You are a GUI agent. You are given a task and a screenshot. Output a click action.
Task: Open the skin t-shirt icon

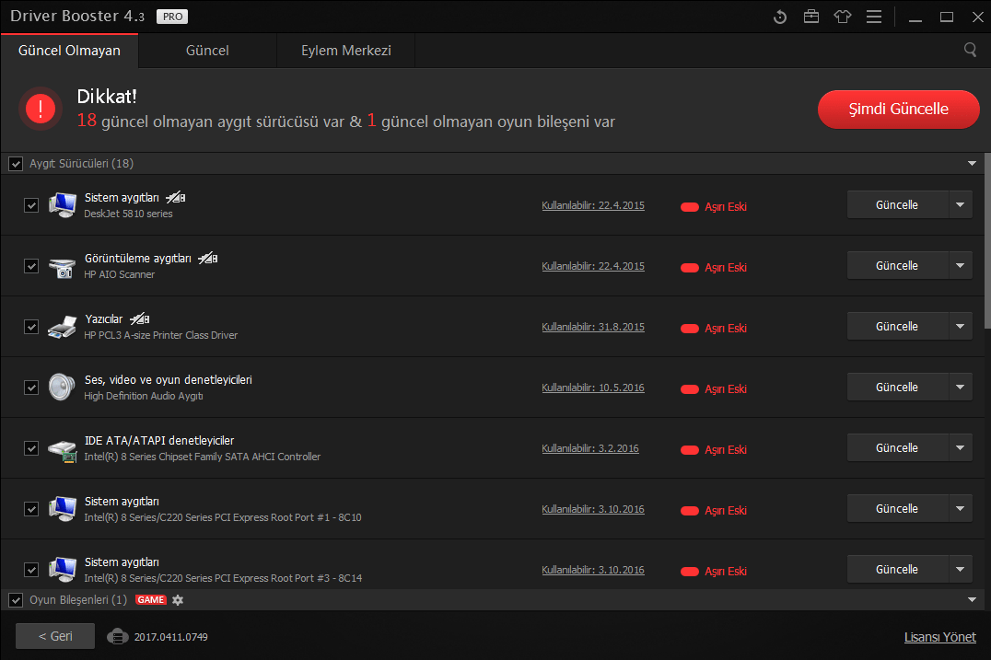coord(843,17)
